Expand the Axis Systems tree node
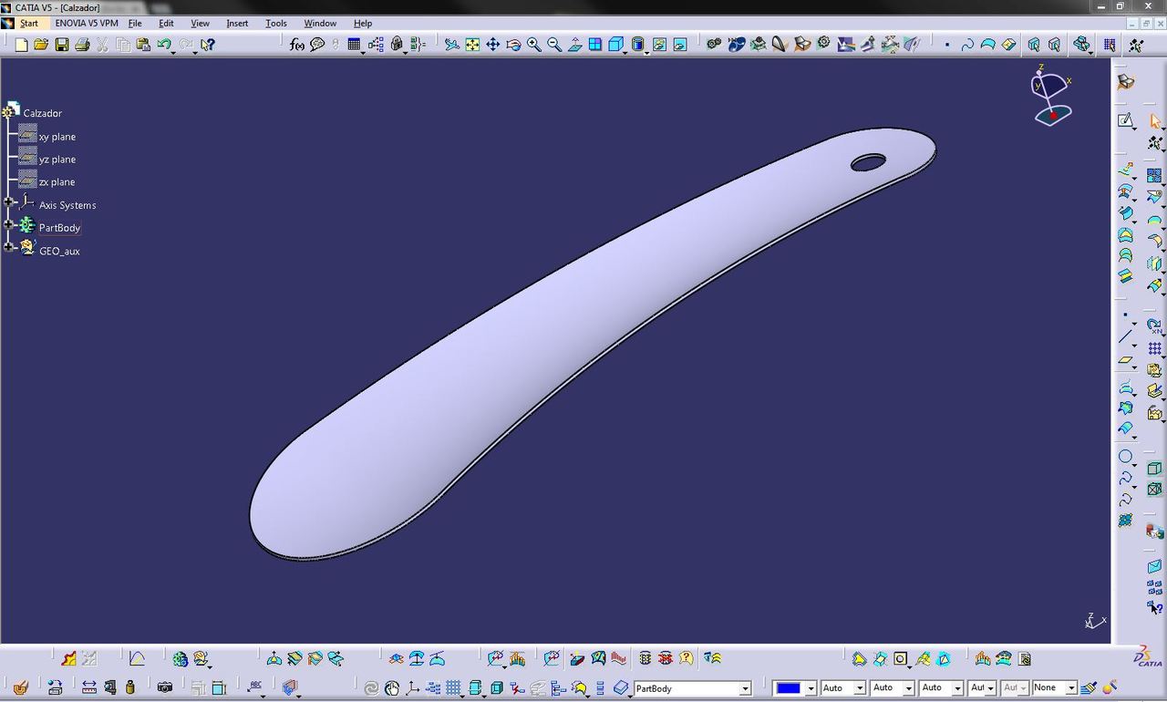The image size is (1167, 702). [9, 202]
